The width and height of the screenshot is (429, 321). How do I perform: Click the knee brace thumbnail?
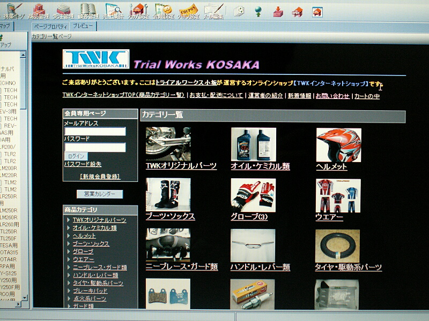[x=168, y=245]
